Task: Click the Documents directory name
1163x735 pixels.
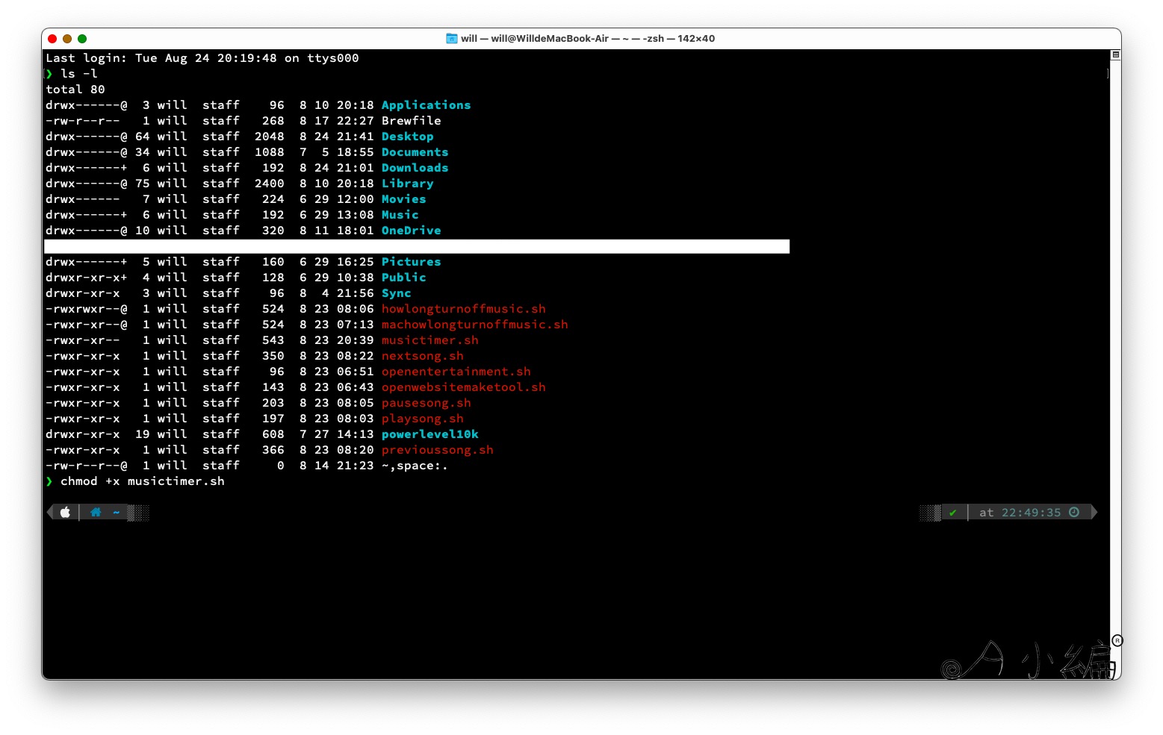Action: click(x=415, y=152)
